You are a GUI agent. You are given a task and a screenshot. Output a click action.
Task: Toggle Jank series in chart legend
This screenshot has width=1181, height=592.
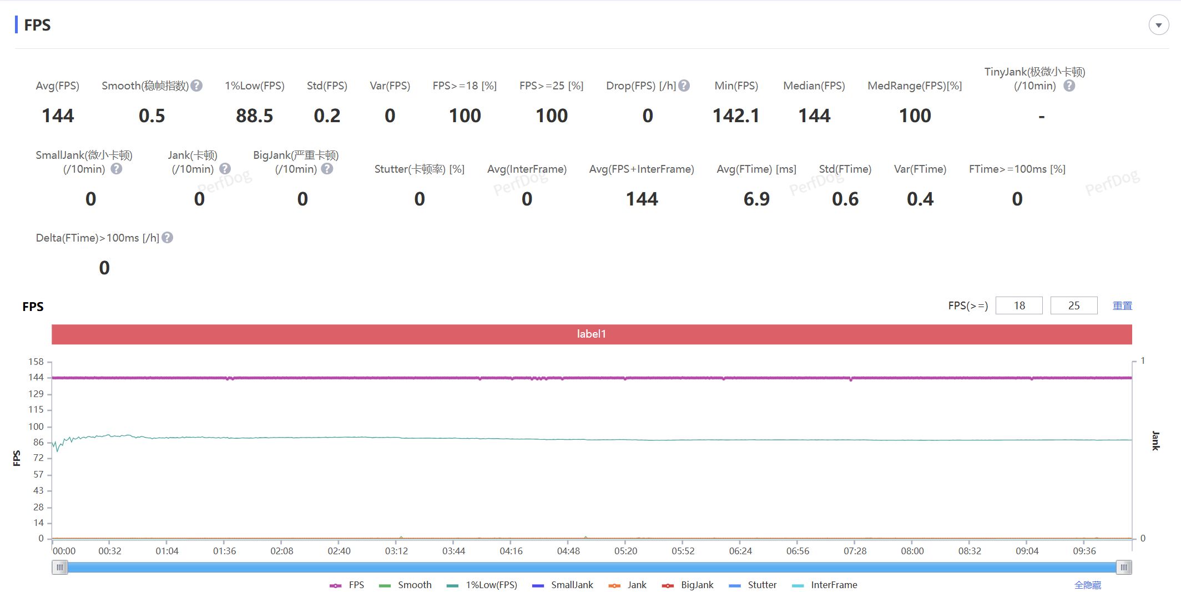(x=628, y=585)
